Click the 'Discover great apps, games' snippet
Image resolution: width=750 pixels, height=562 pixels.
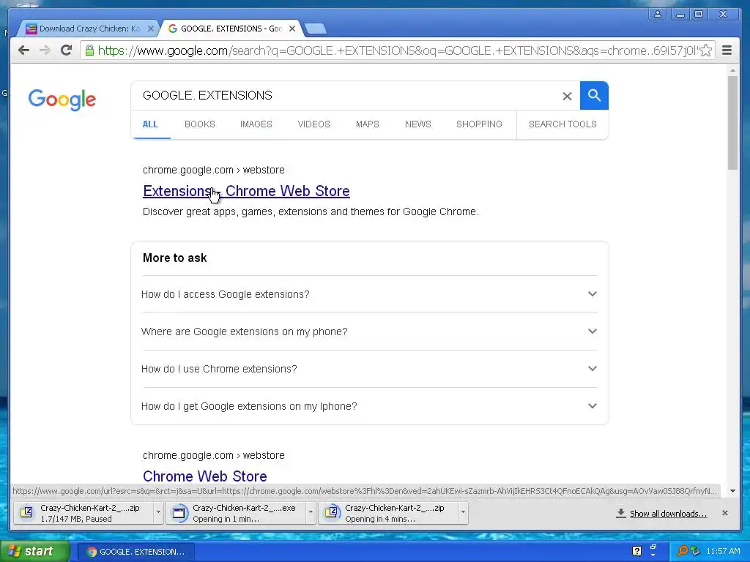point(311,211)
